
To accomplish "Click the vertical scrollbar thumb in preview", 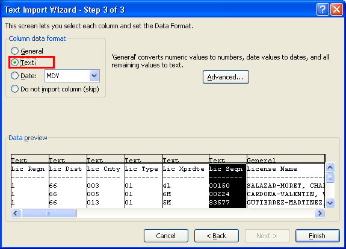I will (330, 177).
